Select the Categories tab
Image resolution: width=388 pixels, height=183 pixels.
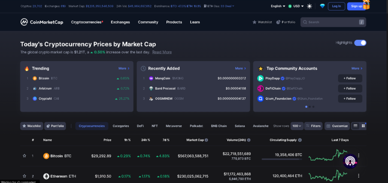pyautogui.click(x=121, y=126)
